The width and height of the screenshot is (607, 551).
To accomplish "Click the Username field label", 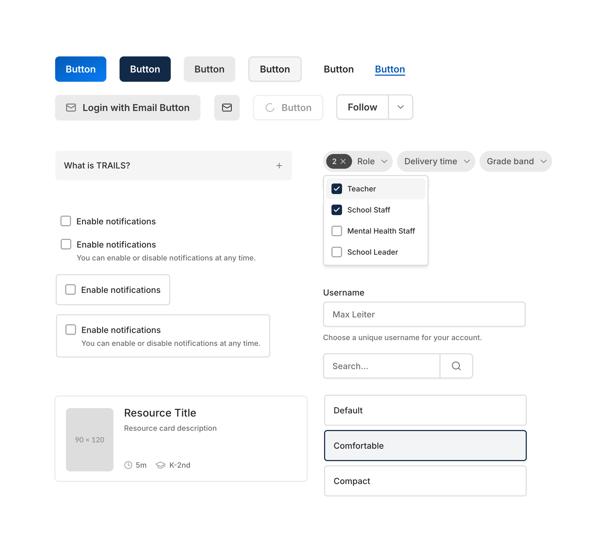I will click(344, 292).
